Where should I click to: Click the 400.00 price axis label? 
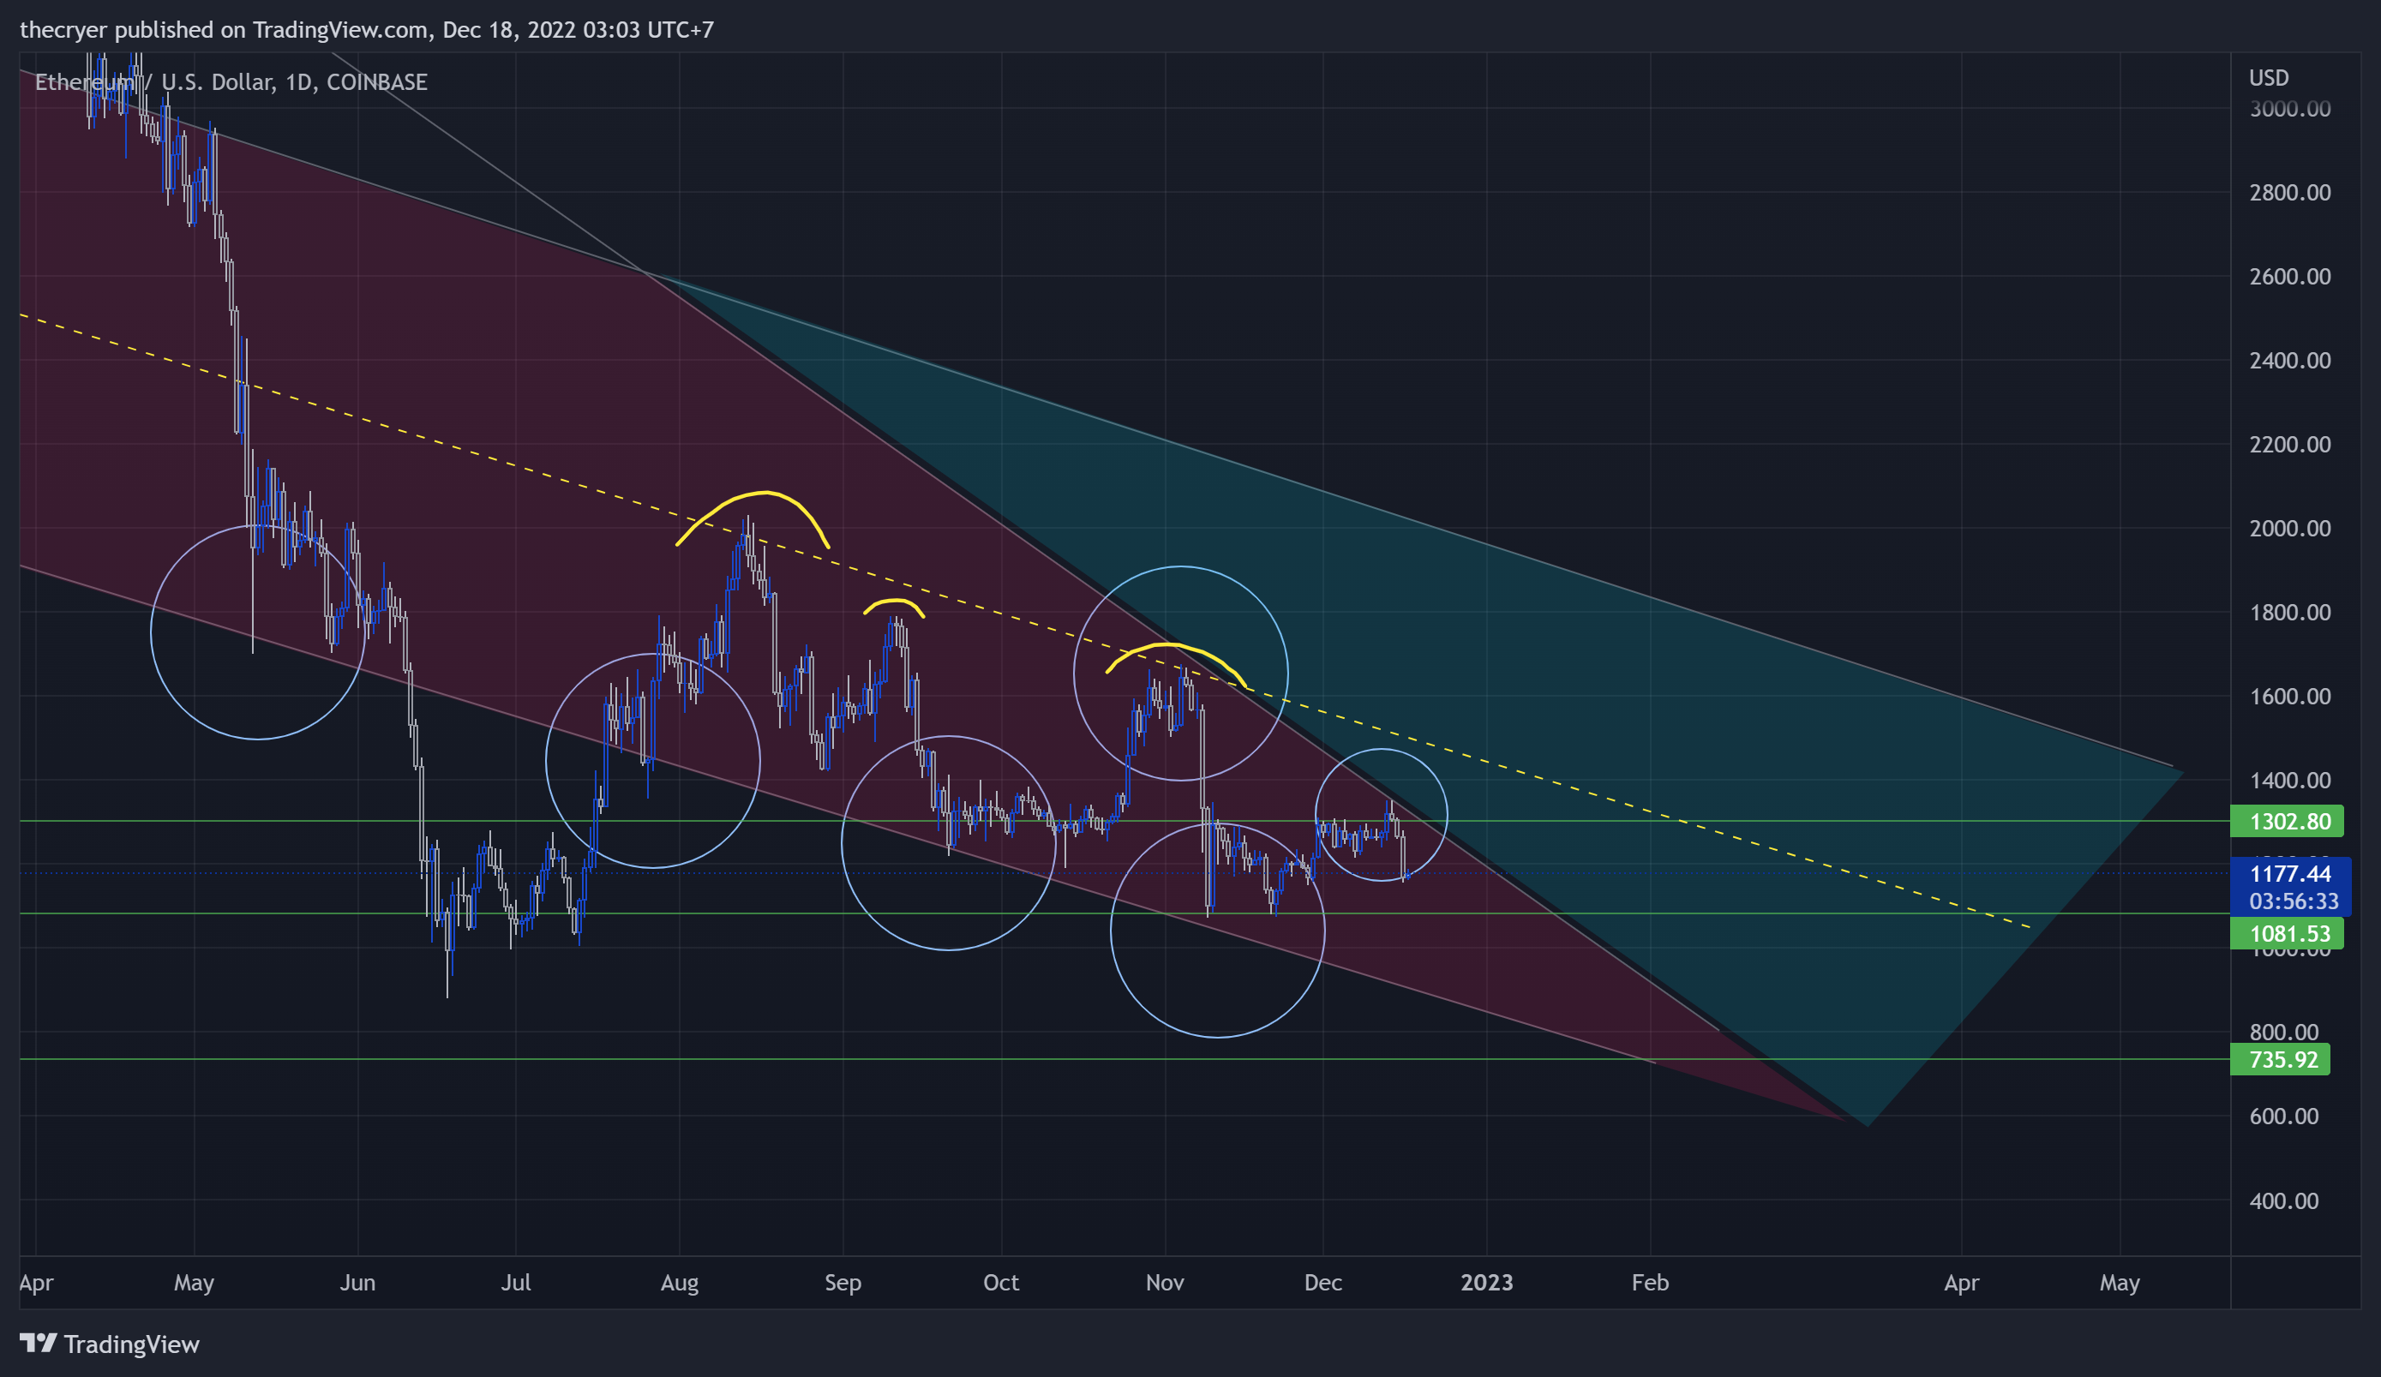2283,1201
